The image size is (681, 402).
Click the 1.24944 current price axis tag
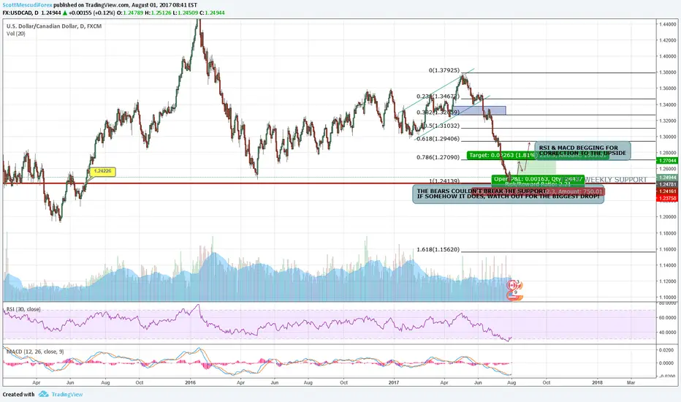[667, 178]
